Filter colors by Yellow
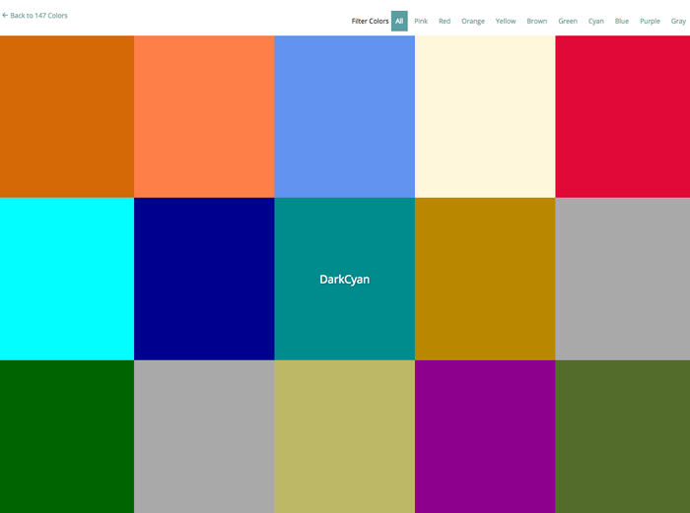 [506, 21]
